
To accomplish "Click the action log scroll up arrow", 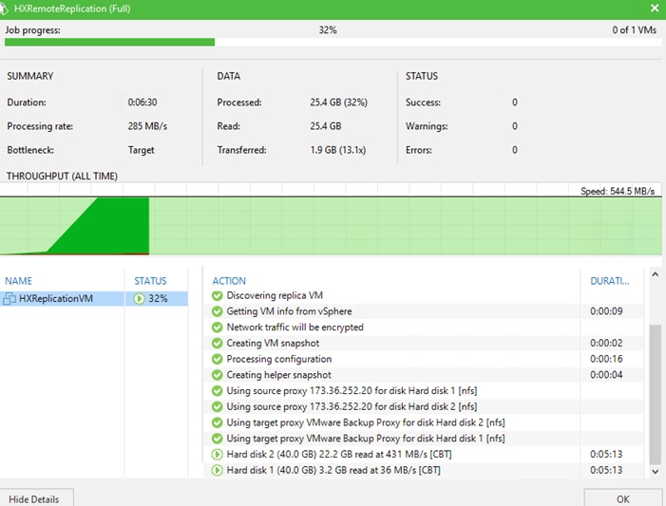I will pos(656,274).
